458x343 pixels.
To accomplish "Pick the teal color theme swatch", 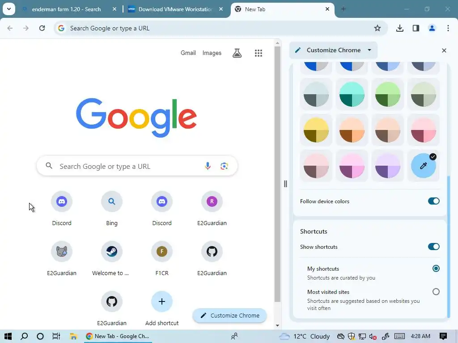I will (x=352, y=95).
